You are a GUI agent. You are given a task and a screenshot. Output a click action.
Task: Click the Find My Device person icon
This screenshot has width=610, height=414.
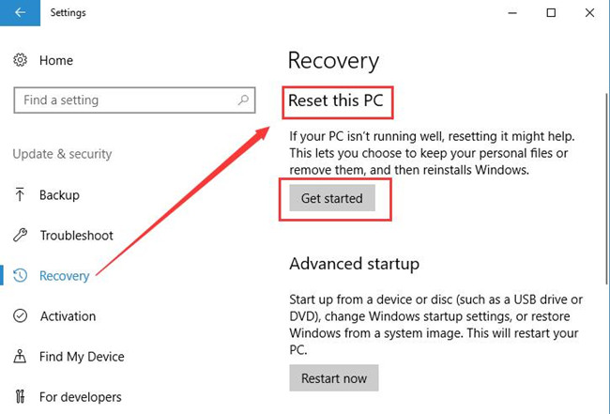[20, 357]
